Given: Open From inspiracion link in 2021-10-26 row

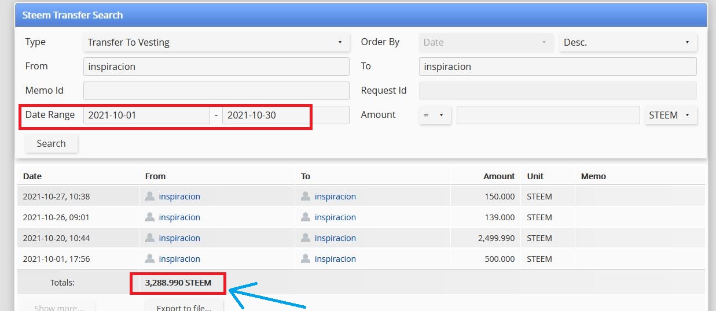Looking at the screenshot, I should [x=179, y=217].
